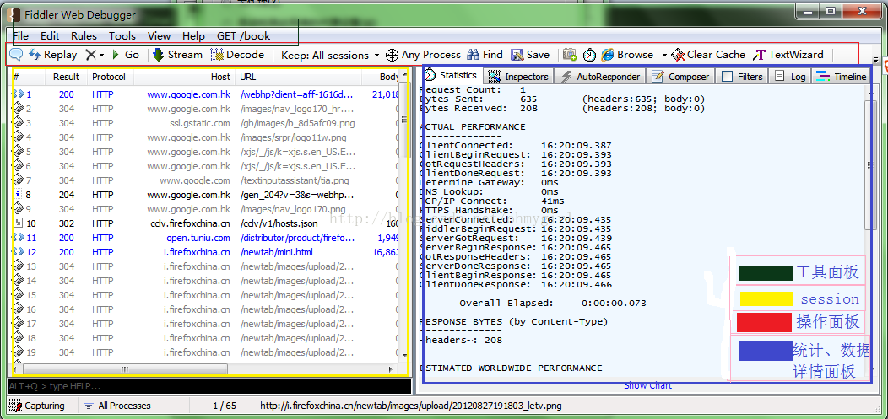Launch TextWizard from the toolbar

point(788,55)
